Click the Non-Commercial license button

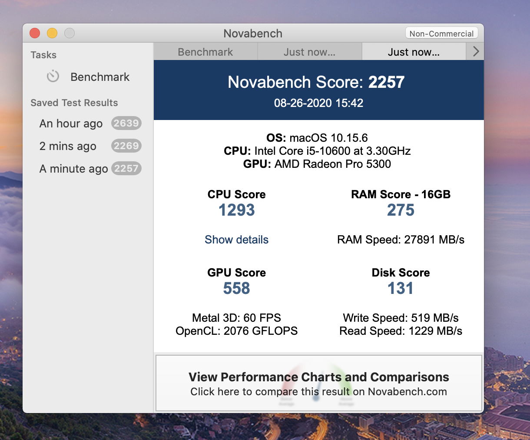pyautogui.click(x=441, y=33)
